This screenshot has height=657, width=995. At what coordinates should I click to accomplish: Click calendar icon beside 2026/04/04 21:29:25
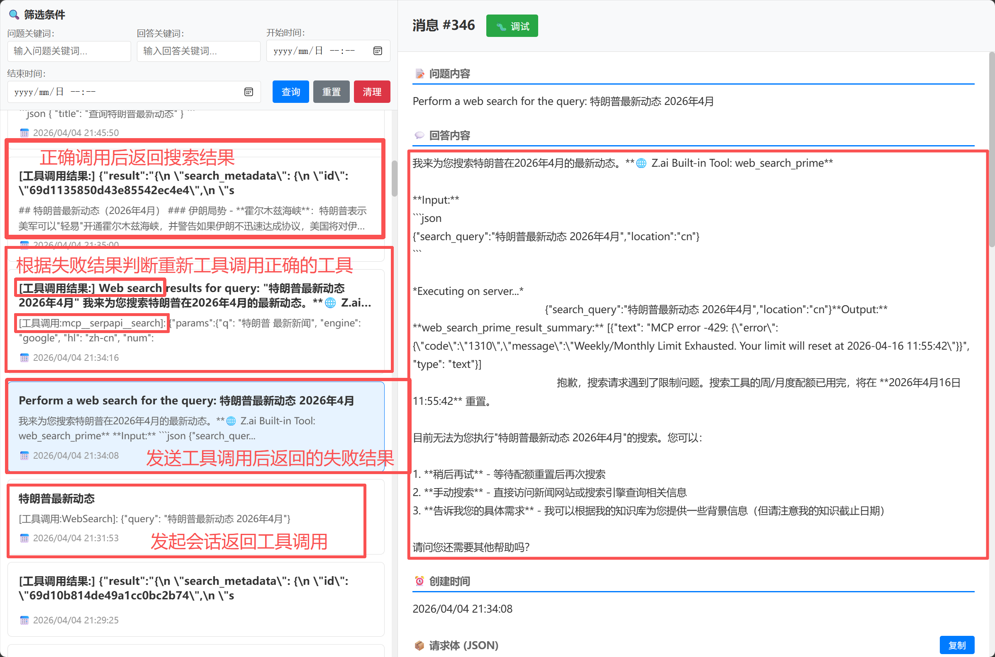pyautogui.click(x=24, y=620)
